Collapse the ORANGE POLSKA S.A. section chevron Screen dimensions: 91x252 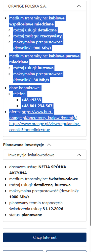(x=79, y=6)
